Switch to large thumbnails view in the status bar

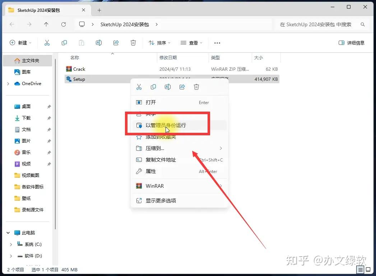point(368,270)
